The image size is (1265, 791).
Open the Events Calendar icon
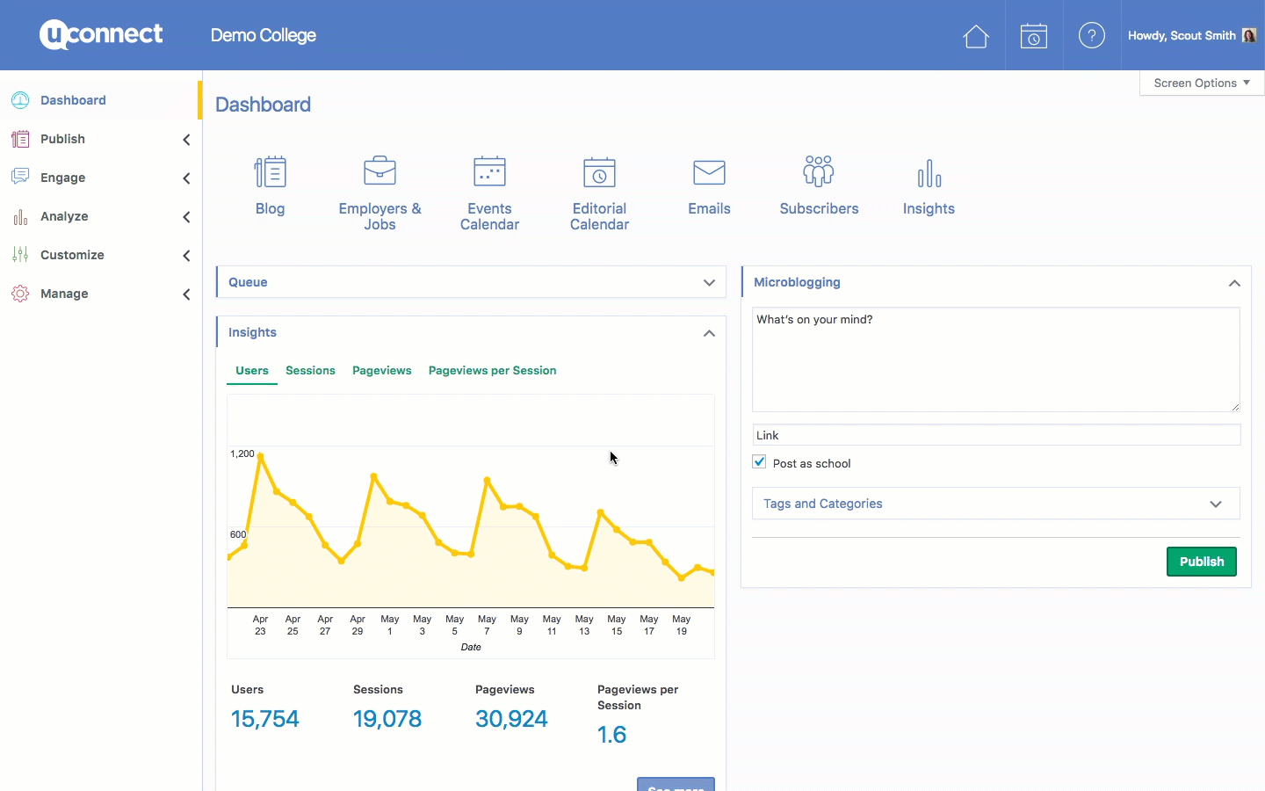[489, 172]
